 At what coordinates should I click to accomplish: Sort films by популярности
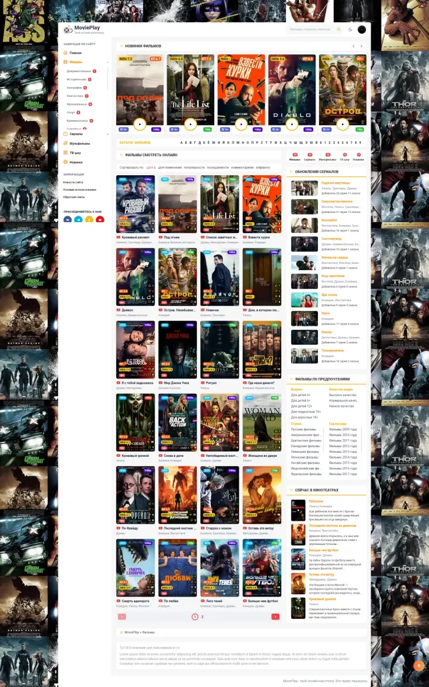194,167
